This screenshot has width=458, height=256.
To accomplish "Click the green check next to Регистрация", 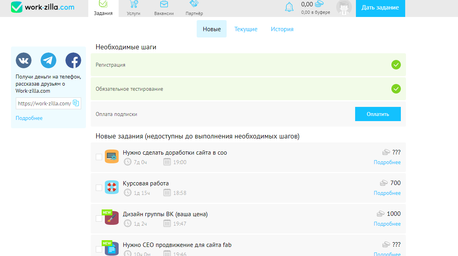I will (x=396, y=65).
